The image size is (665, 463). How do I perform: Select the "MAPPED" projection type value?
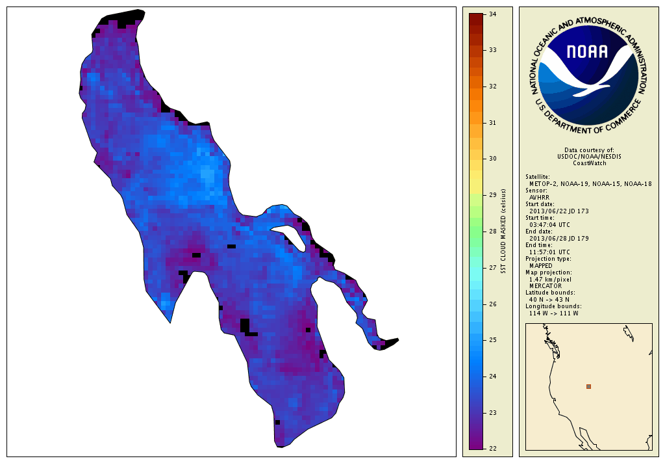click(541, 265)
